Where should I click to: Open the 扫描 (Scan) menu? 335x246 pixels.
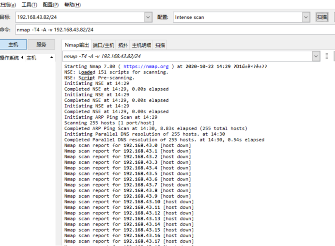(8, 5)
